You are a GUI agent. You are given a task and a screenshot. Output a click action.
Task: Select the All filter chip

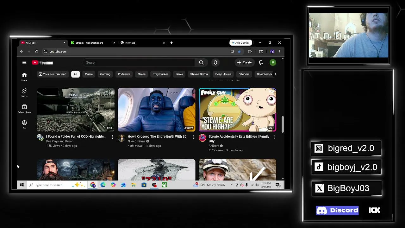click(75, 74)
